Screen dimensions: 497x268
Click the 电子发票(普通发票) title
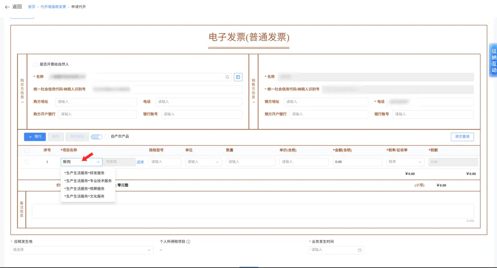249,37
